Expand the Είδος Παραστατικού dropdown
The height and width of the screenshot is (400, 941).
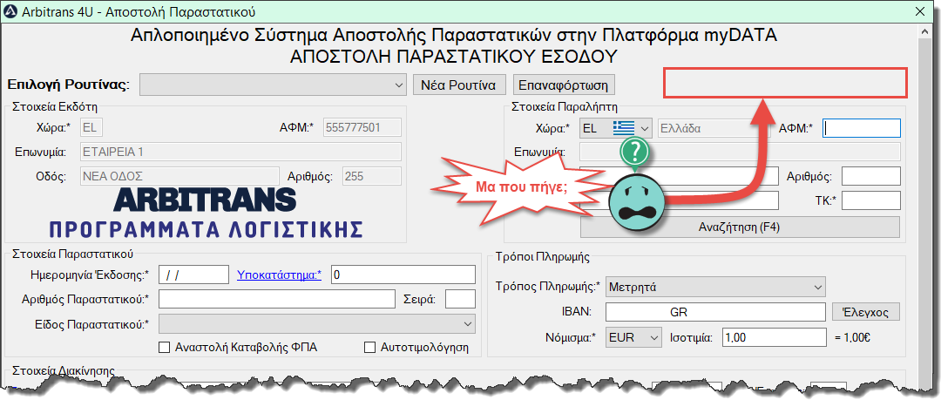click(317, 323)
